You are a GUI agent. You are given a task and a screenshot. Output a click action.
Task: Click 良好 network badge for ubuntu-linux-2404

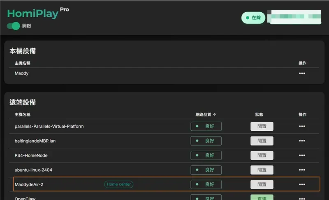pyautogui.click(x=206, y=170)
